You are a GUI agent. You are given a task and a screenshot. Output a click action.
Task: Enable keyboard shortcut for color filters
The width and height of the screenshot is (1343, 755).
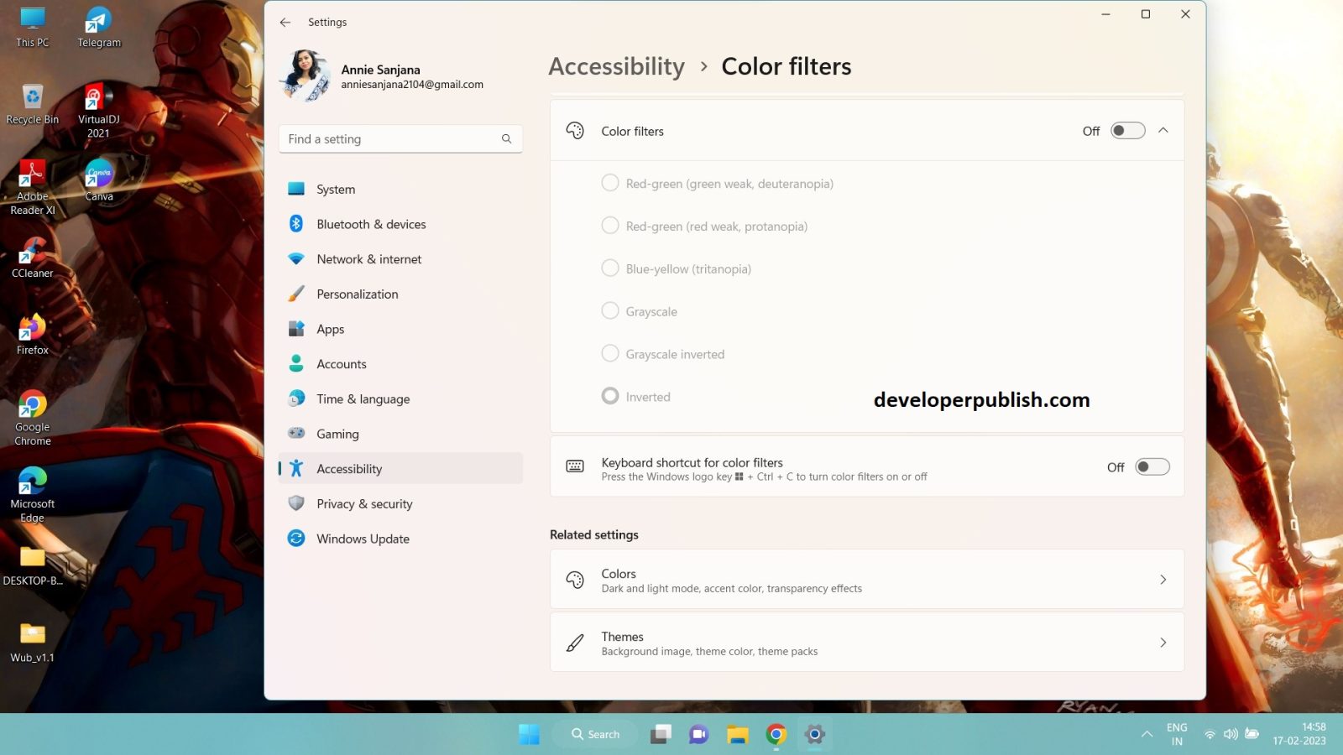[1152, 466]
